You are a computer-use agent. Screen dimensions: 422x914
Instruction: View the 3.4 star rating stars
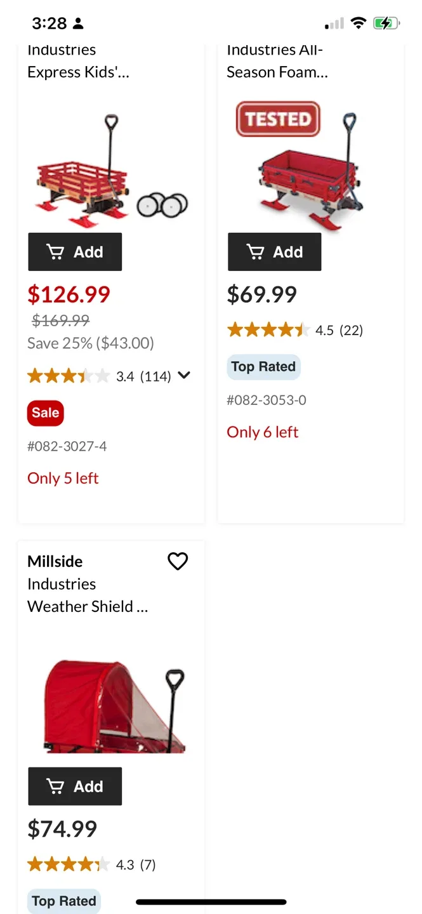click(69, 376)
